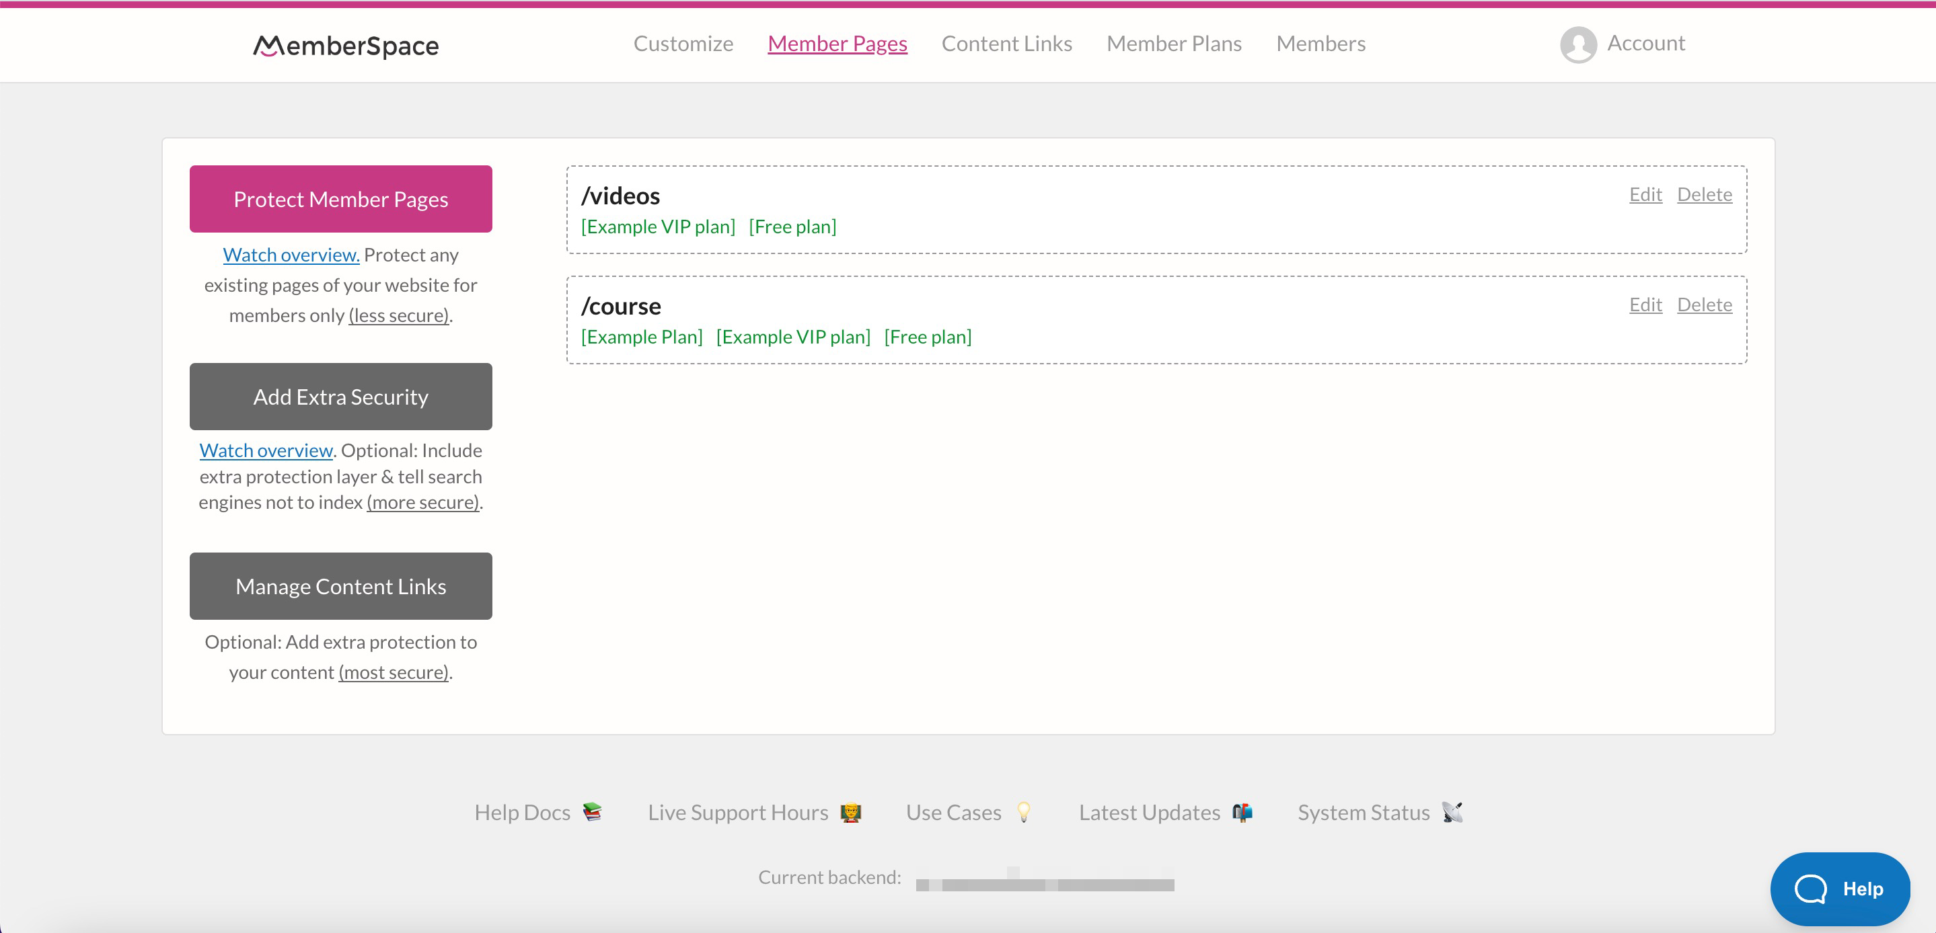Image resolution: width=1936 pixels, height=933 pixels.
Task: Click Add Extra Security button
Action: (341, 396)
